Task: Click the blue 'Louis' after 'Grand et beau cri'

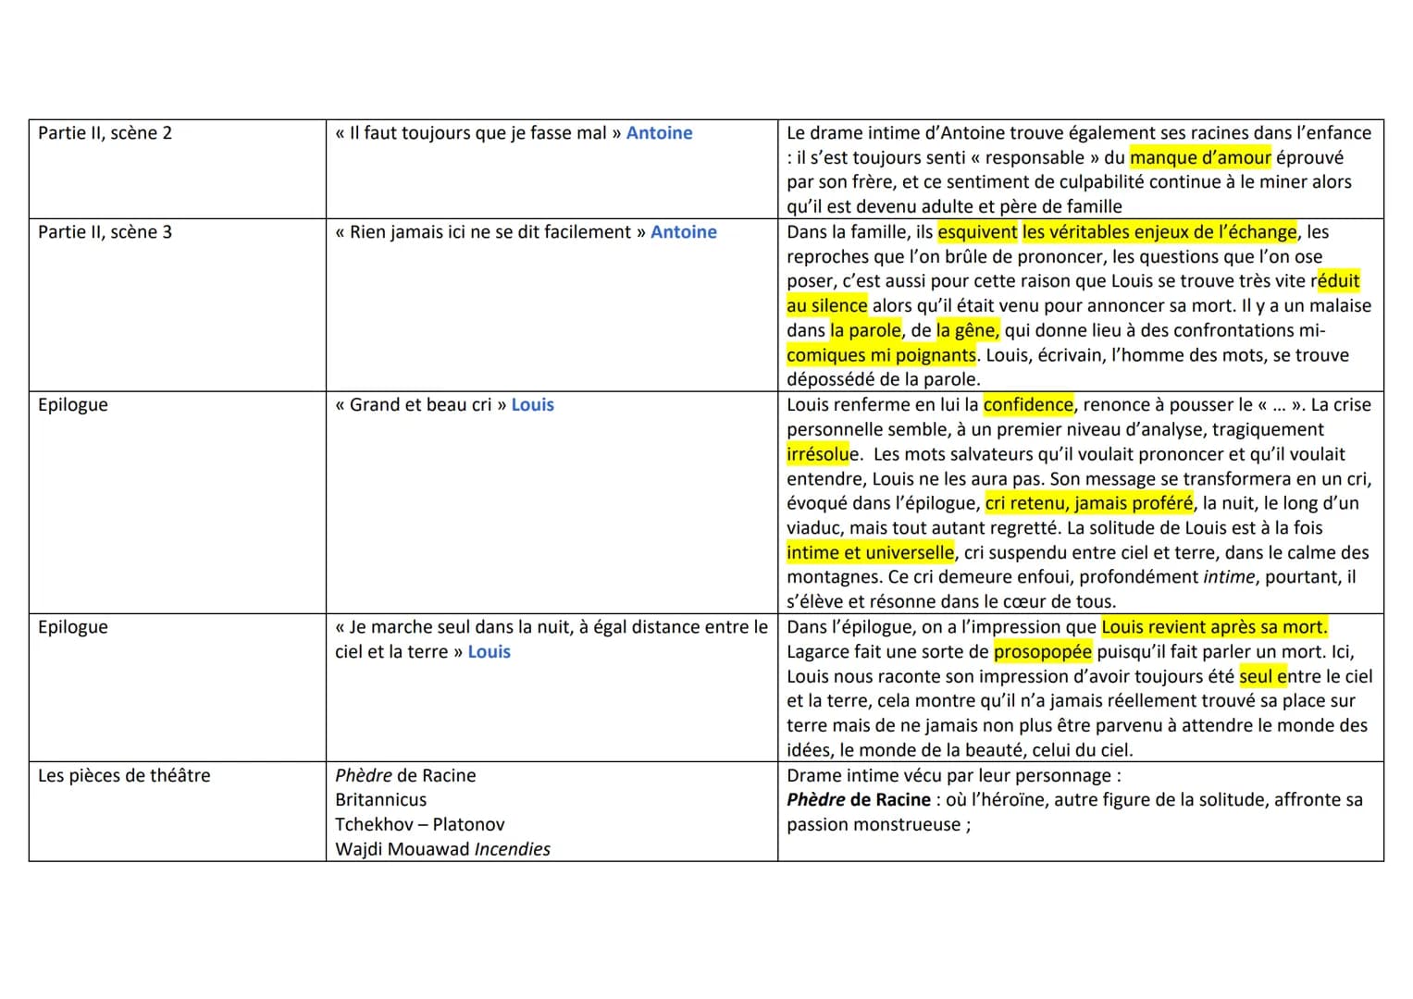Action: point(532,405)
